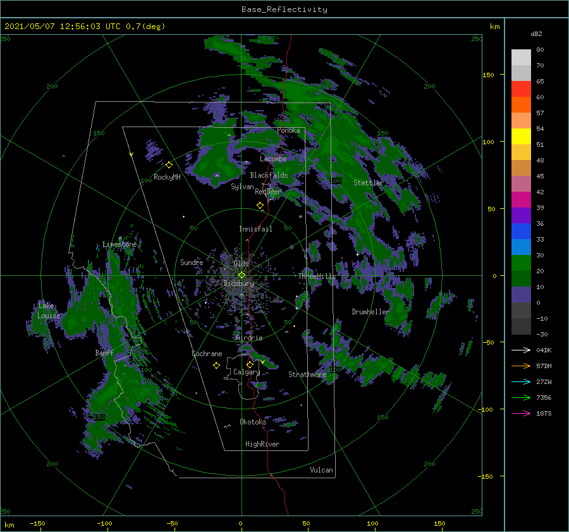
Task: Click the -150 value on bottom axis
Action: coord(37,523)
